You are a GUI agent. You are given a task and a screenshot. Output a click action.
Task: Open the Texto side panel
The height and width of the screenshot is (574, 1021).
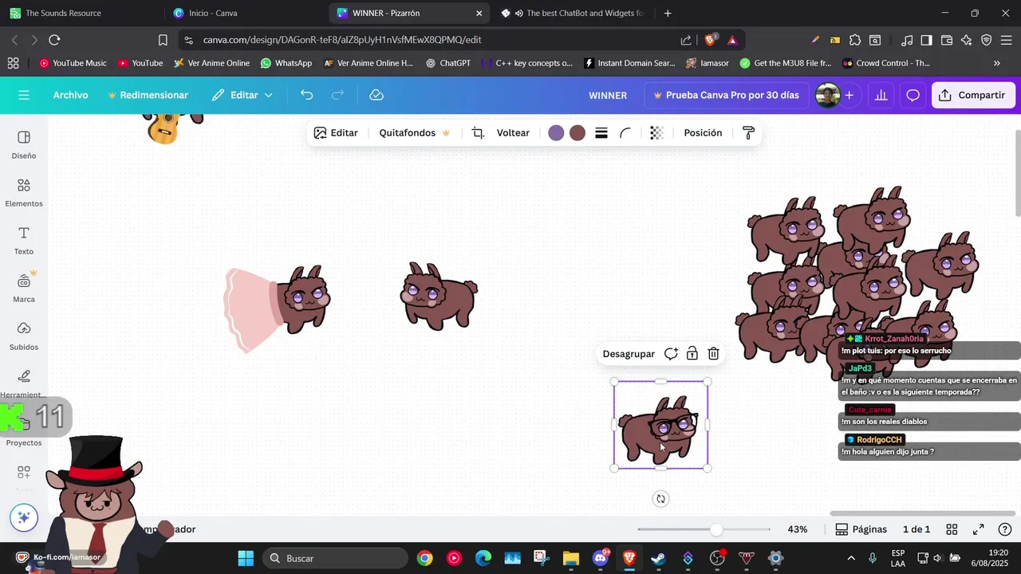click(x=24, y=240)
